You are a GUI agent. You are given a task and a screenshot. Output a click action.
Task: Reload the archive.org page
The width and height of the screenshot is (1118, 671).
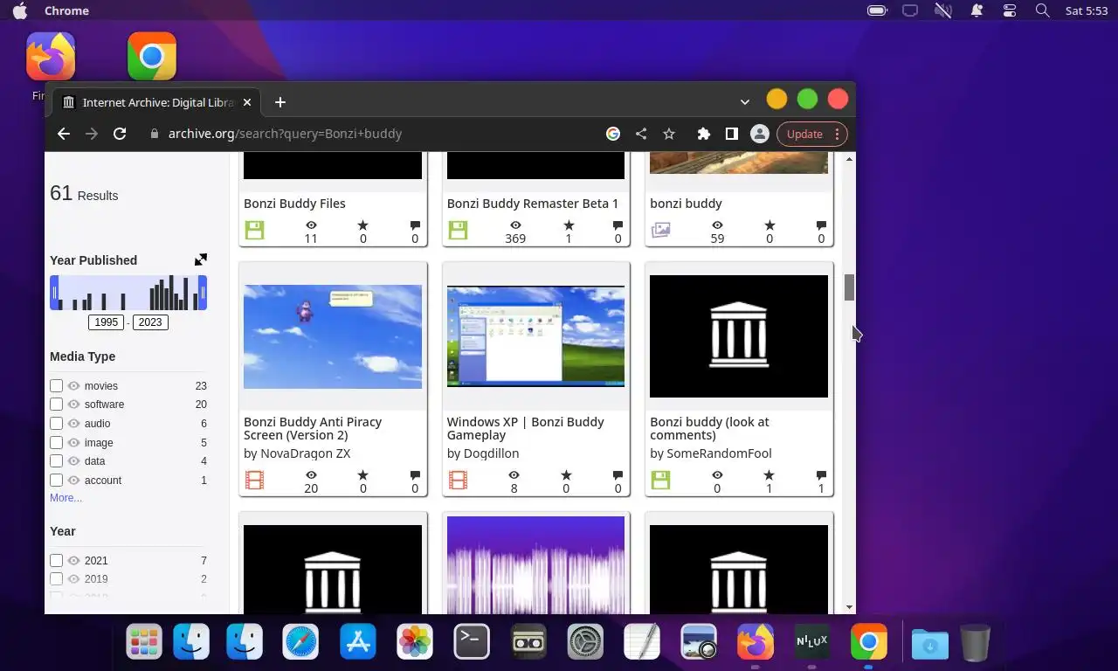tap(120, 134)
